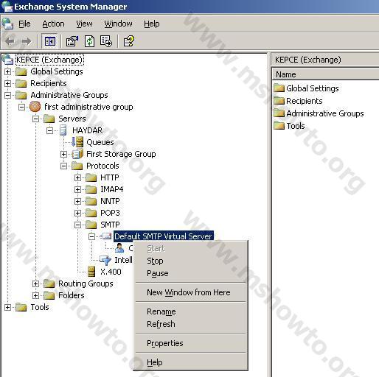379x377 pixels.
Task: Click the Protocols folder icon in tree
Action: pos(77,166)
